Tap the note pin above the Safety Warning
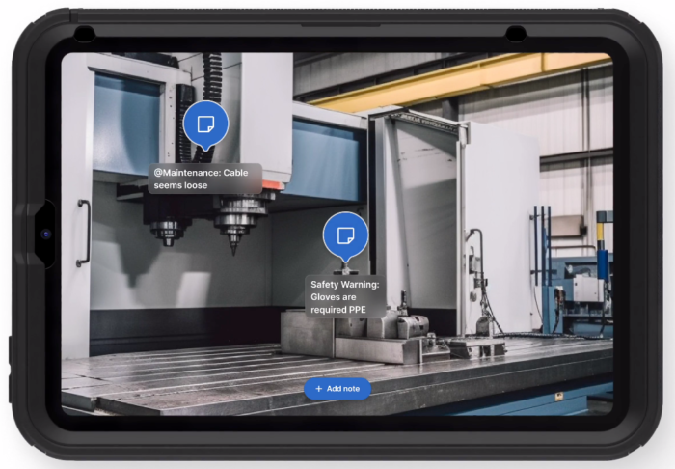 (x=345, y=235)
